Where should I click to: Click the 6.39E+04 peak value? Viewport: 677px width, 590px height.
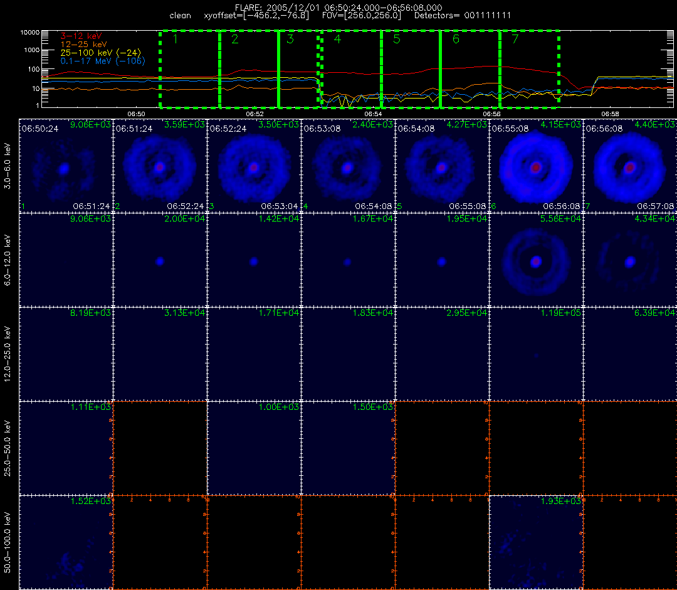tap(654, 313)
